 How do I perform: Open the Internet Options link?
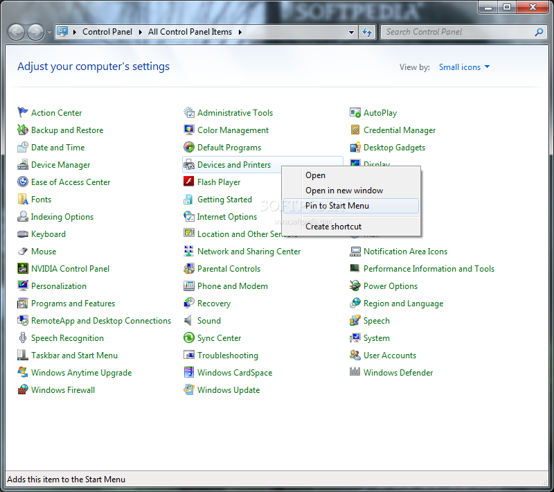[227, 217]
